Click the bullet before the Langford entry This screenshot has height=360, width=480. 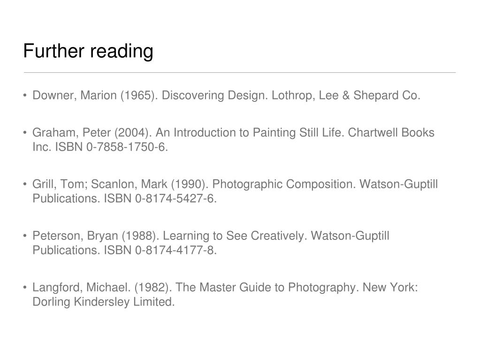pyautogui.click(x=25, y=288)
